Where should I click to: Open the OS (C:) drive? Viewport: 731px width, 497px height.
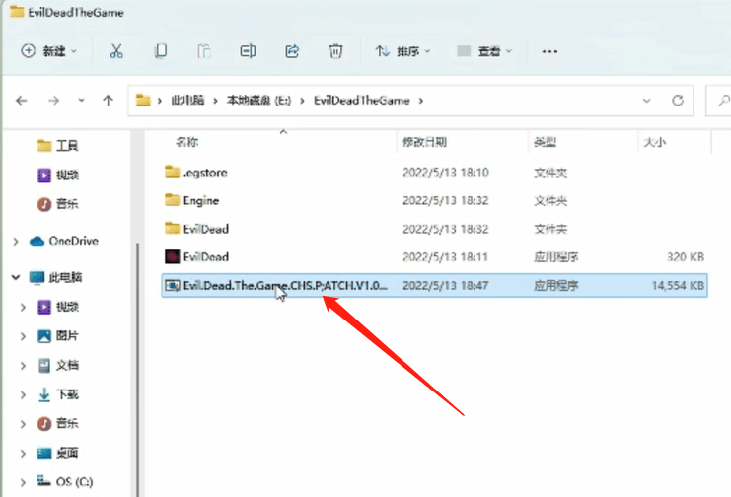65,481
